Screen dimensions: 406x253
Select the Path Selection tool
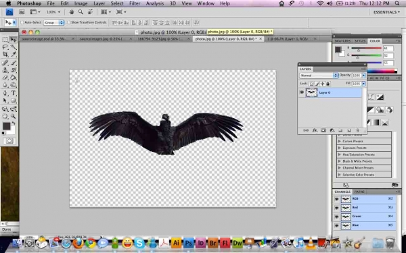point(5,101)
